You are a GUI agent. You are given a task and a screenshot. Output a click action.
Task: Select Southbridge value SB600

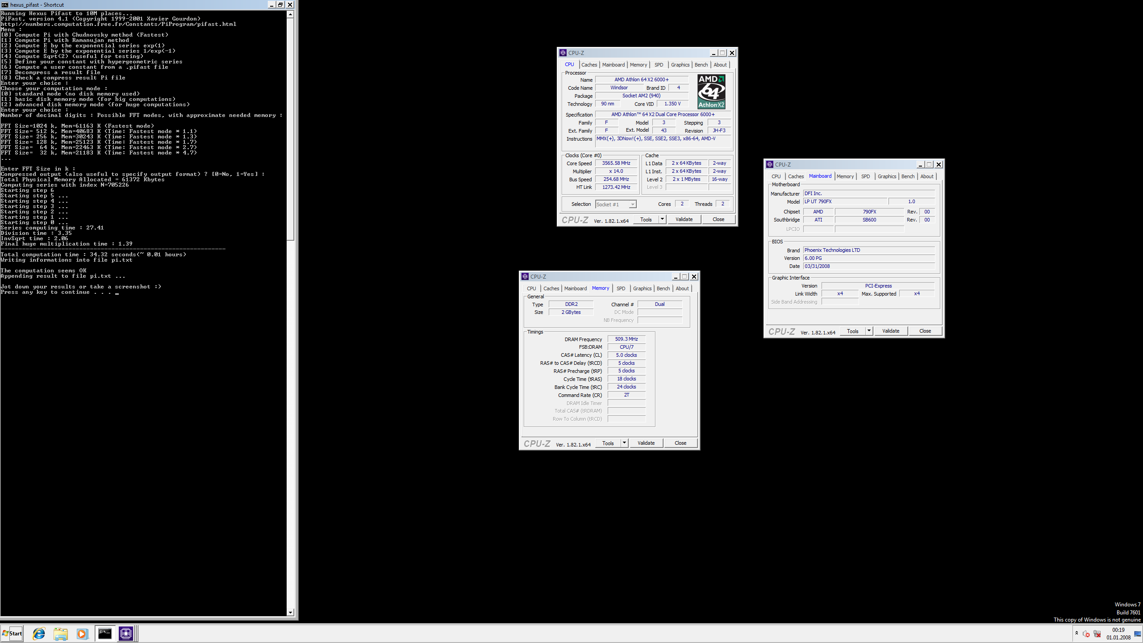pos(869,220)
